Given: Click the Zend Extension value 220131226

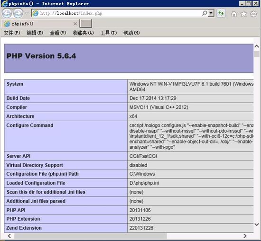Looking at the screenshot, I should tap(141, 228).
